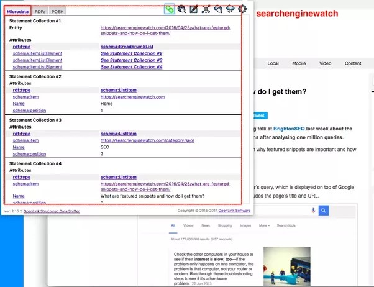Click the cloud download icon in sniffer toolbar

pyautogui.click(x=230, y=9)
